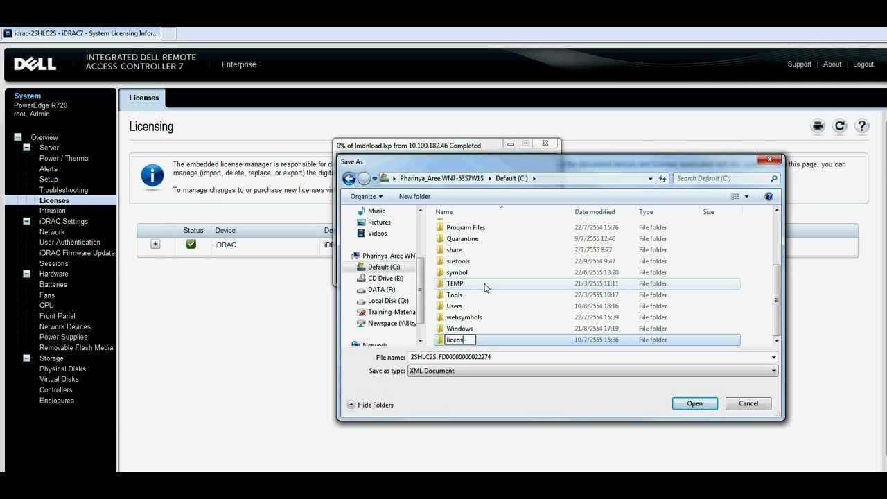Collapse the Server tree node
This screenshot has height=499, width=887.
(x=26, y=148)
